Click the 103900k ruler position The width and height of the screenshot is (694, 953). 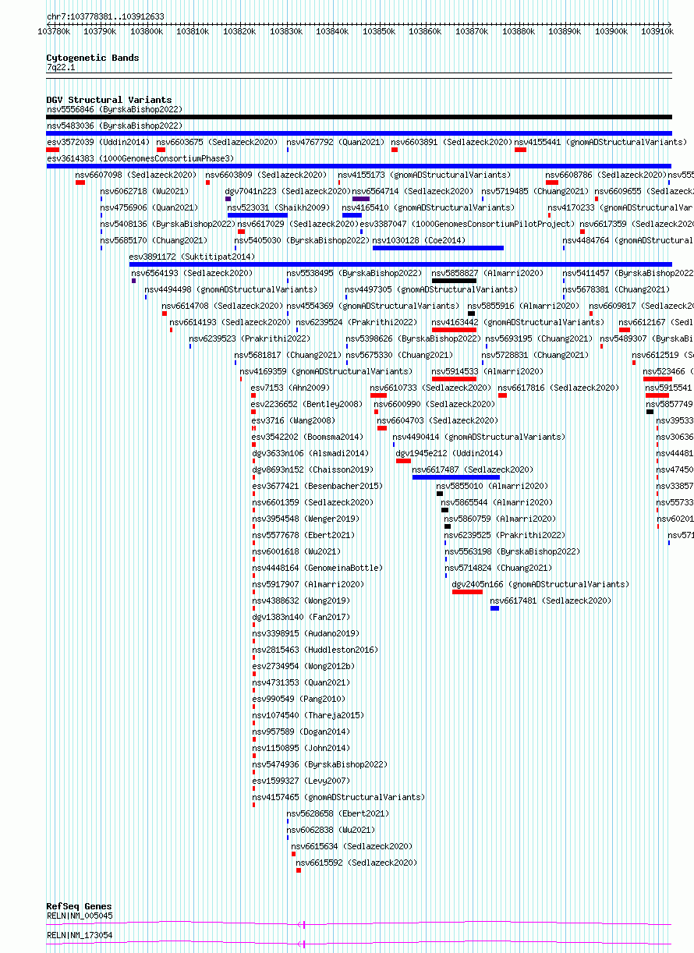click(611, 31)
